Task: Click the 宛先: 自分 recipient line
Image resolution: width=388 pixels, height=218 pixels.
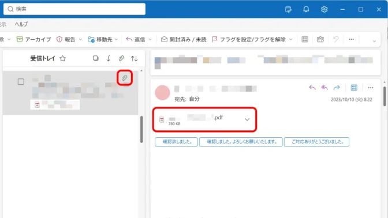Action: tap(187, 99)
